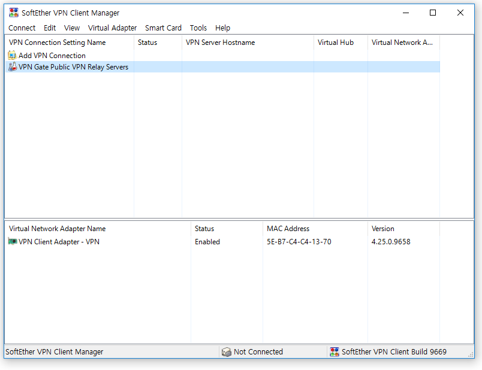Open the Connect menu
This screenshot has width=482, height=370.
pos(22,28)
